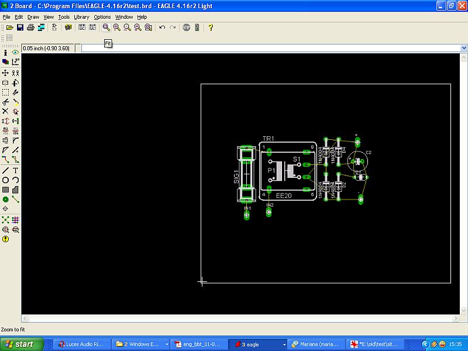Viewport: 468px width, 351px height.
Task: Undo the last action
Action: click(162, 27)
